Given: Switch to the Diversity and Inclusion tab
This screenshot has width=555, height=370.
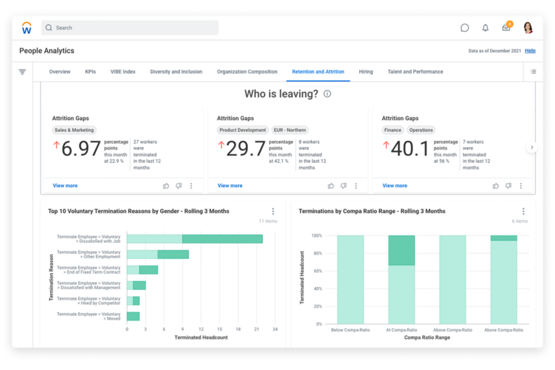Looking at the screenshot, I should tap(176, 72).
